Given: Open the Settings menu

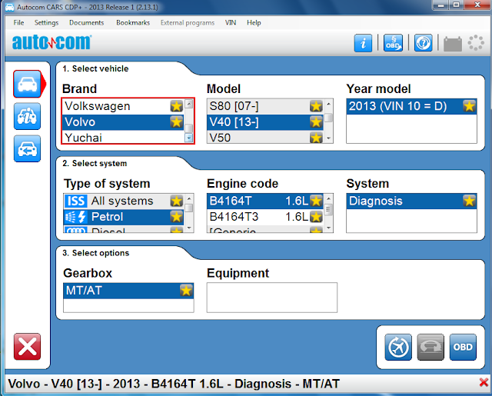Looking at the screenshot, I should pos(46,22).
